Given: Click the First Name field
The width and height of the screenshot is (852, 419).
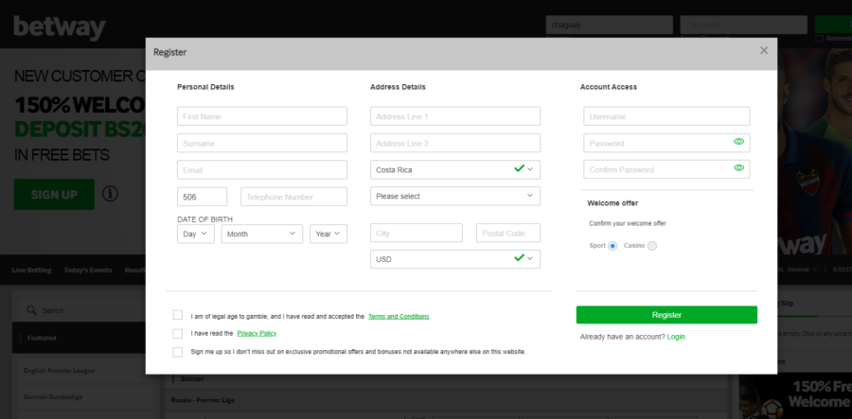Looking at the screenshot, I should 262,116.
